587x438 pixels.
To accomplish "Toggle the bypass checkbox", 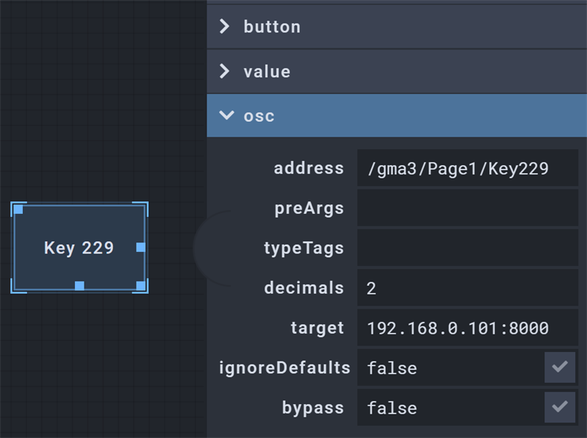I will (x=560, y=407).
